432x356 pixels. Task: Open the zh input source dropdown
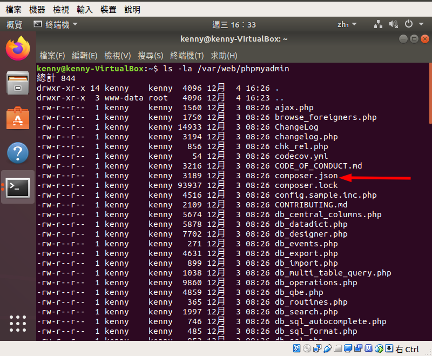click(347, 24)
